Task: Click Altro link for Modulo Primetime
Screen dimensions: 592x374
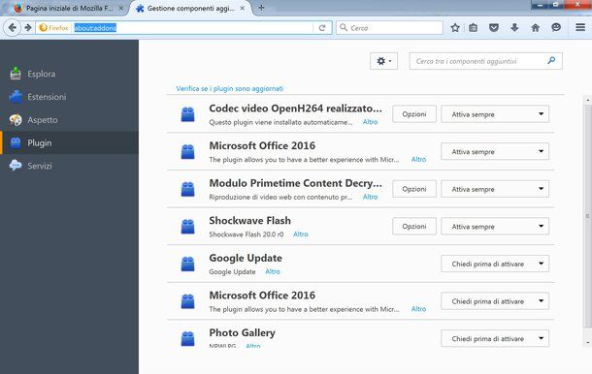Action: pos(370,197)
